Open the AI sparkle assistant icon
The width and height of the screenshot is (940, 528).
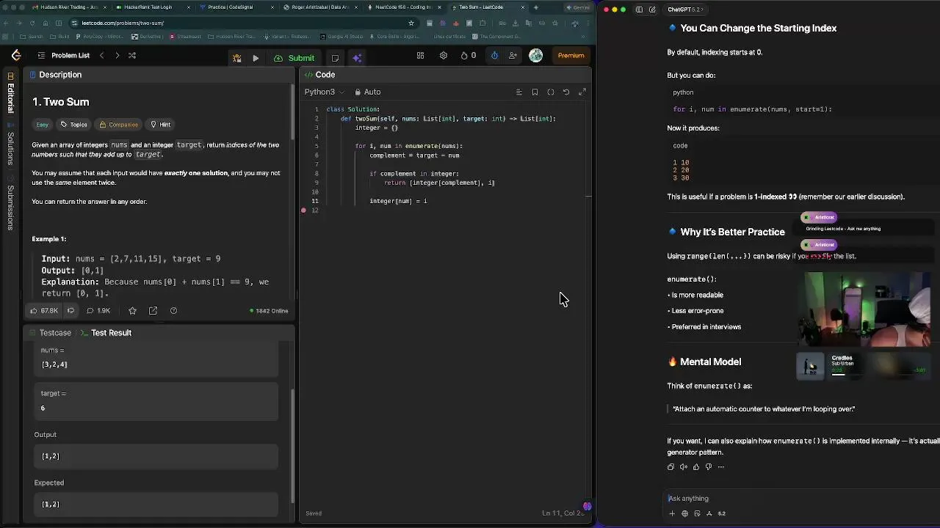click(x=357, y=58)
